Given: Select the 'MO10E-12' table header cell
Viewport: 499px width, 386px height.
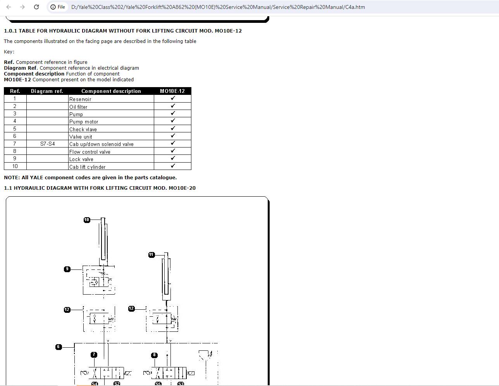Looking at the screenshot, I should [x=172, y=91].
